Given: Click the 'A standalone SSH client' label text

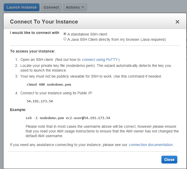Looking at the screenshot, I should [87, 34].
